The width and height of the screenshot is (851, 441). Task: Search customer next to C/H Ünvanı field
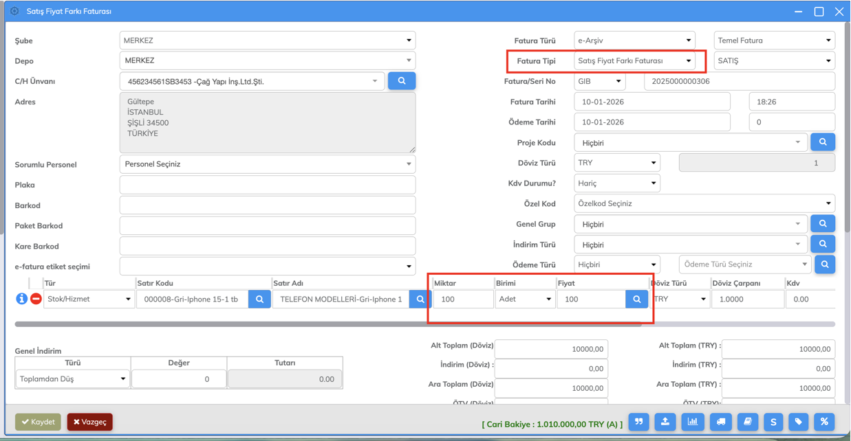[x=402, y=81]
